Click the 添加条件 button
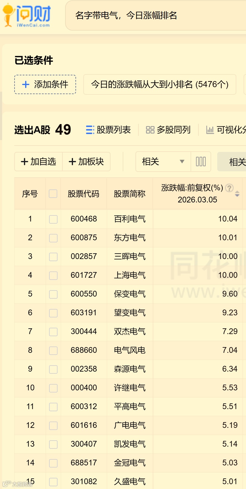 [45, 84]
